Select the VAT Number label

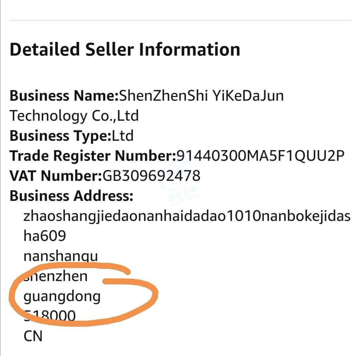(x=56, y=176)
